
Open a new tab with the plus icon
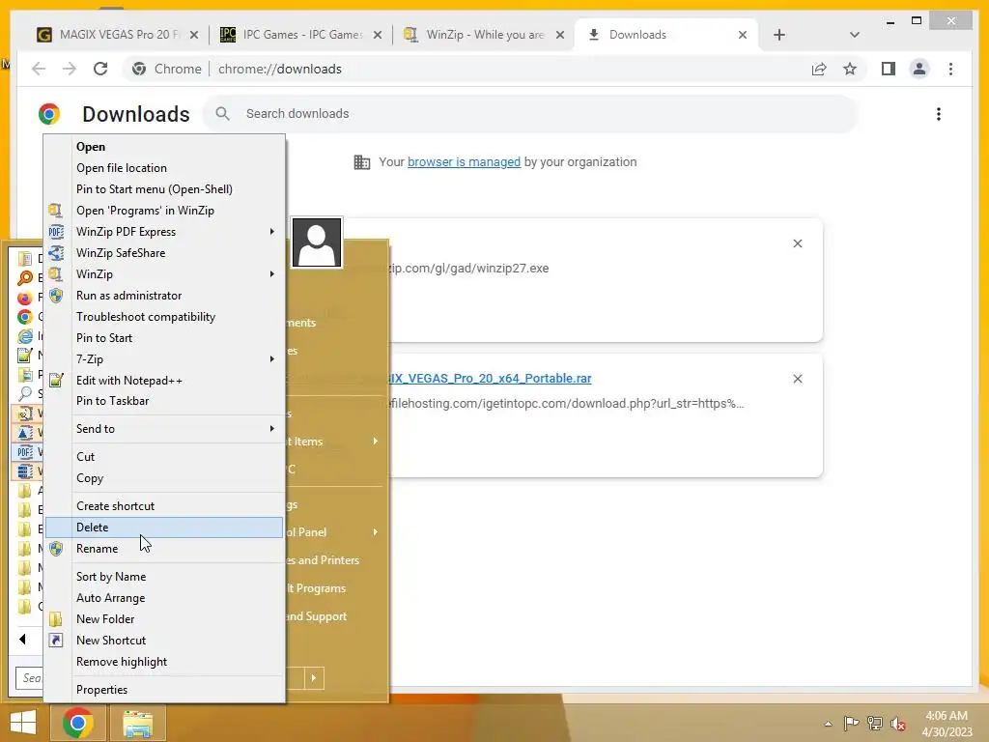pos(779,35)
